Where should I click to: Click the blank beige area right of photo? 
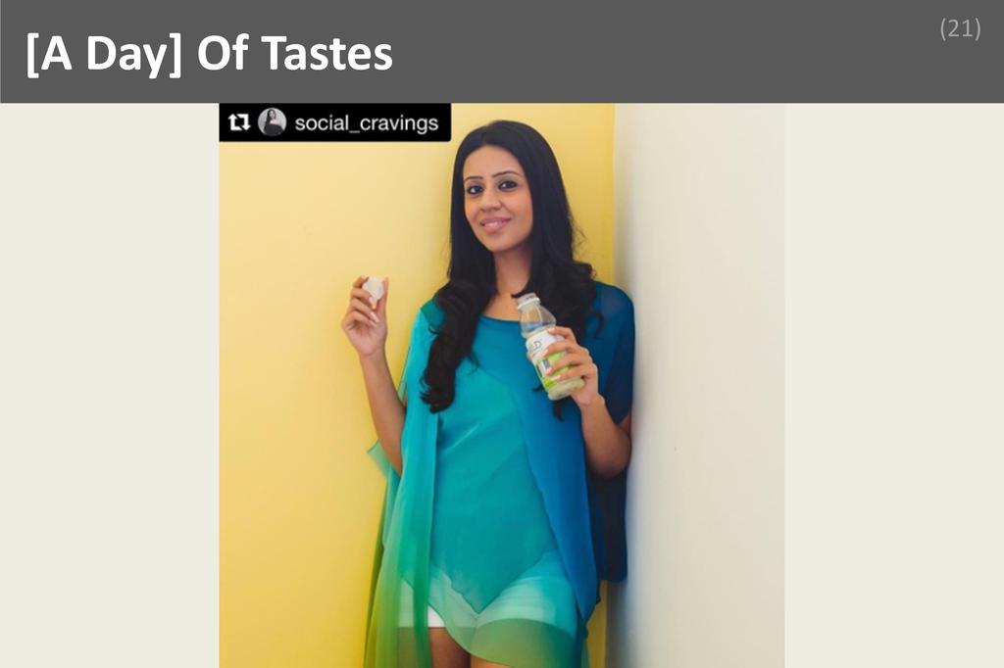click(894, 385)
